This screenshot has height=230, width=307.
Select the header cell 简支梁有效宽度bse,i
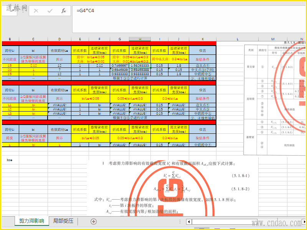[x=179, y=129]
